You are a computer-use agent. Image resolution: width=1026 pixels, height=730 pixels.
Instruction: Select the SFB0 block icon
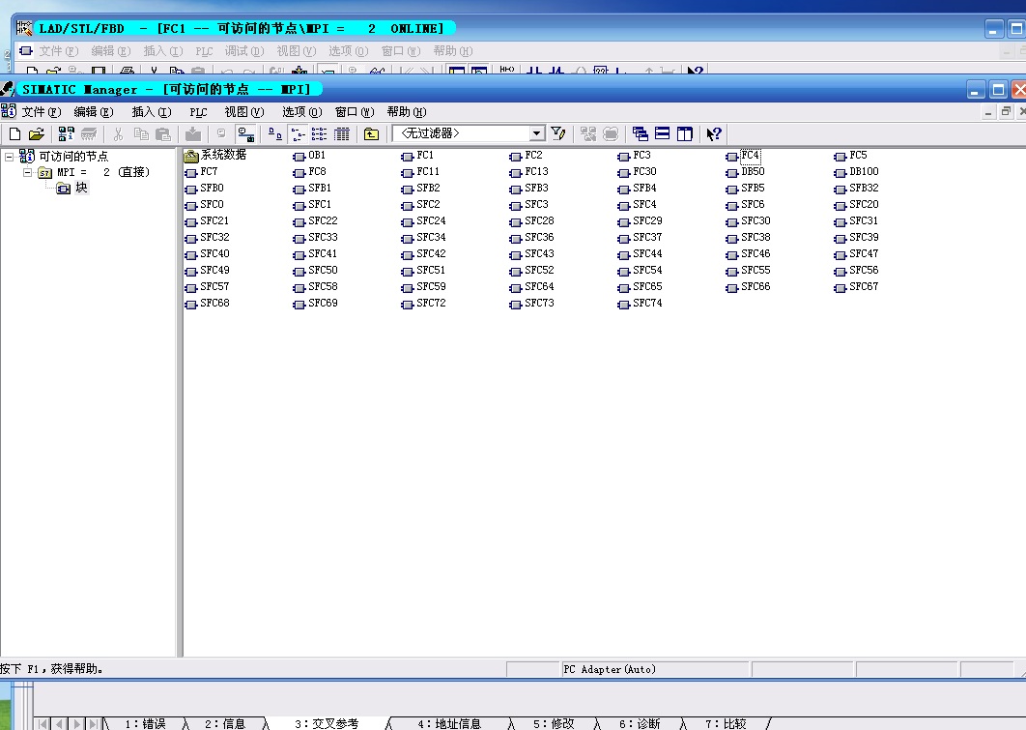point(191,189)
